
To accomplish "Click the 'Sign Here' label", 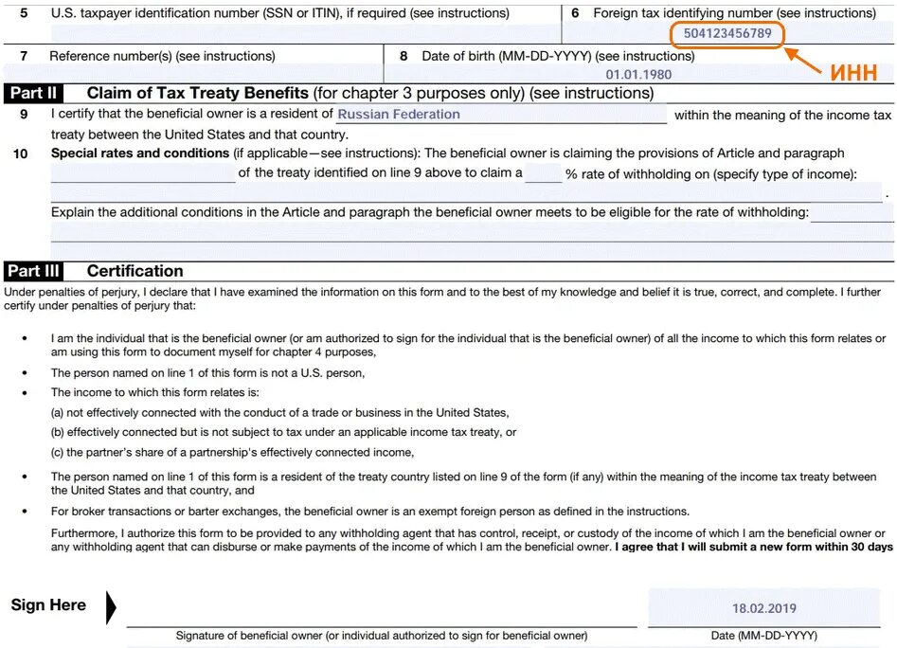I will [x=48, y=605].
